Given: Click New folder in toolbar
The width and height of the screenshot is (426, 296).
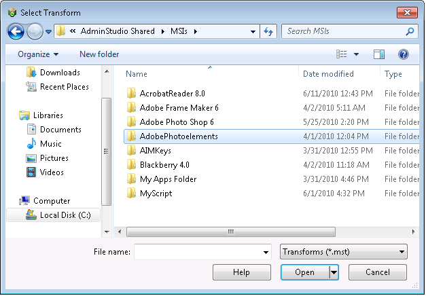Looking at the screenshot, I should click(x=99, y=54).
